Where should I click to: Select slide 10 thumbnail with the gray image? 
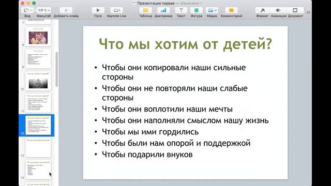(x=38, y=81)
